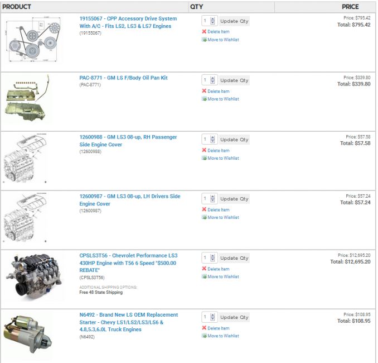Click the wishlist icon in the 19155067 row
The width and height of the screenshot is (378, 363).
click(x=204, y=40)
